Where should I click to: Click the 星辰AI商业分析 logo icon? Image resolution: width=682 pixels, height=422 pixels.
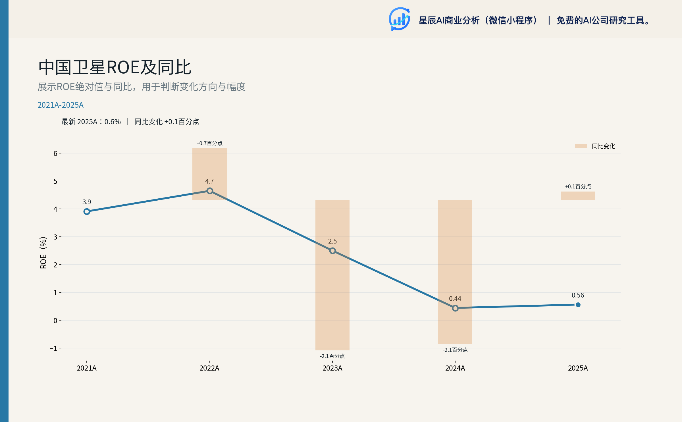point(399,19)
